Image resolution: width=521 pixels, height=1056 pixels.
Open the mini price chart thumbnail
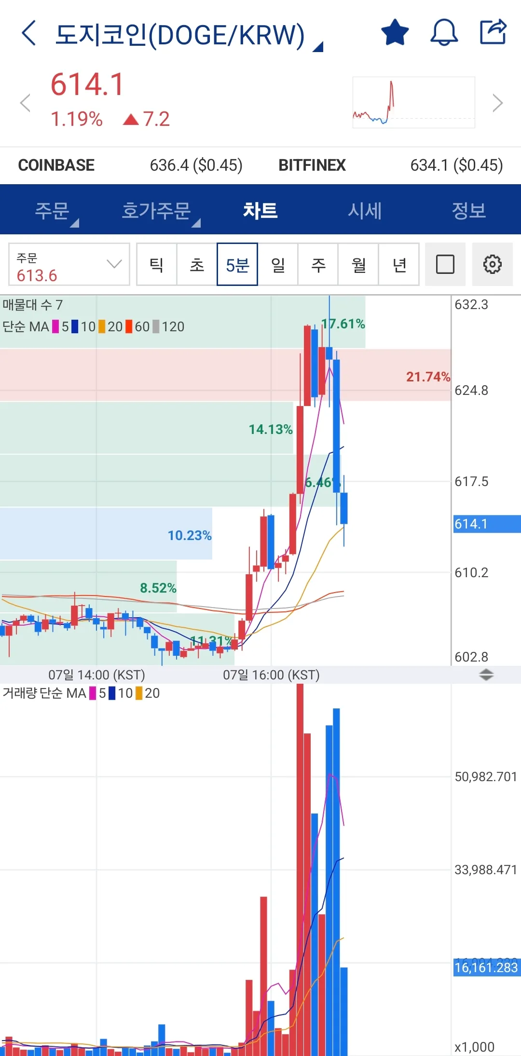(414, 102)
